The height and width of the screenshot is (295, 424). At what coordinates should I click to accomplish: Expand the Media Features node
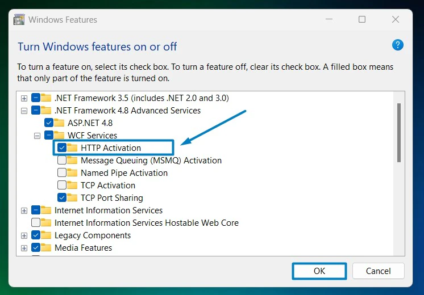click(24, 248)
